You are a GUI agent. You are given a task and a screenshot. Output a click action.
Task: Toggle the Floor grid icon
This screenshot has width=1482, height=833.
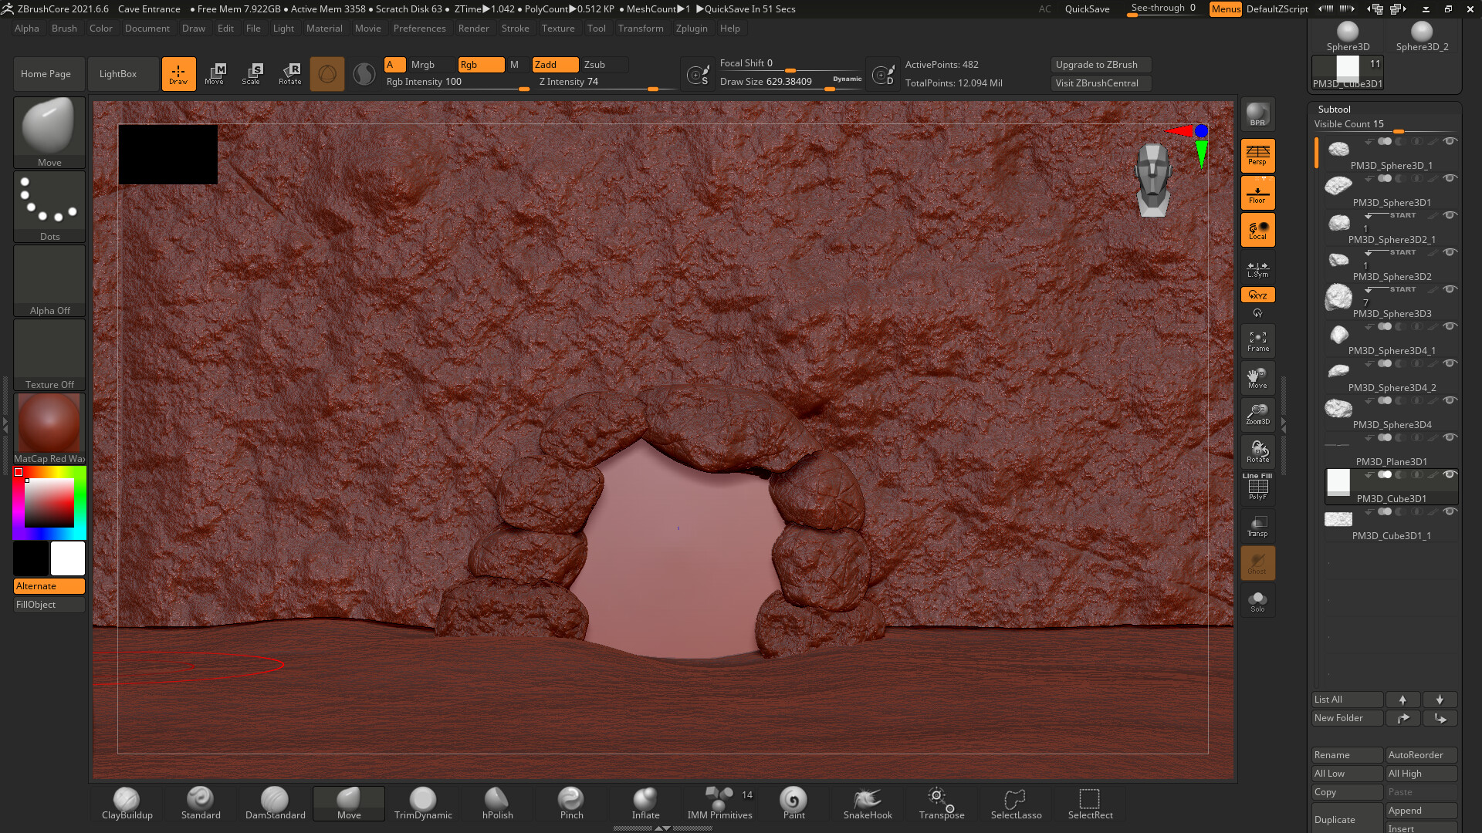(1257, 192)
